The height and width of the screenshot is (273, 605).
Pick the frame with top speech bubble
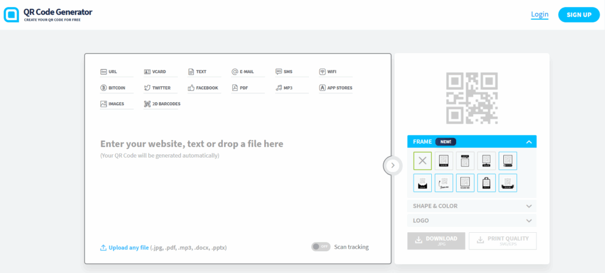466,161
